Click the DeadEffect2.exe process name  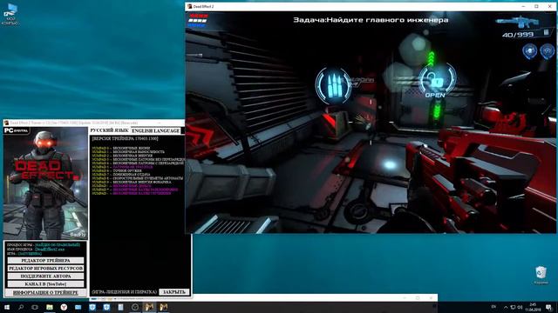click(50, 250)
